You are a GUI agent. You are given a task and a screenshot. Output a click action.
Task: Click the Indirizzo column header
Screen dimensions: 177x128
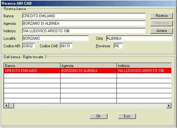(144, 66)
